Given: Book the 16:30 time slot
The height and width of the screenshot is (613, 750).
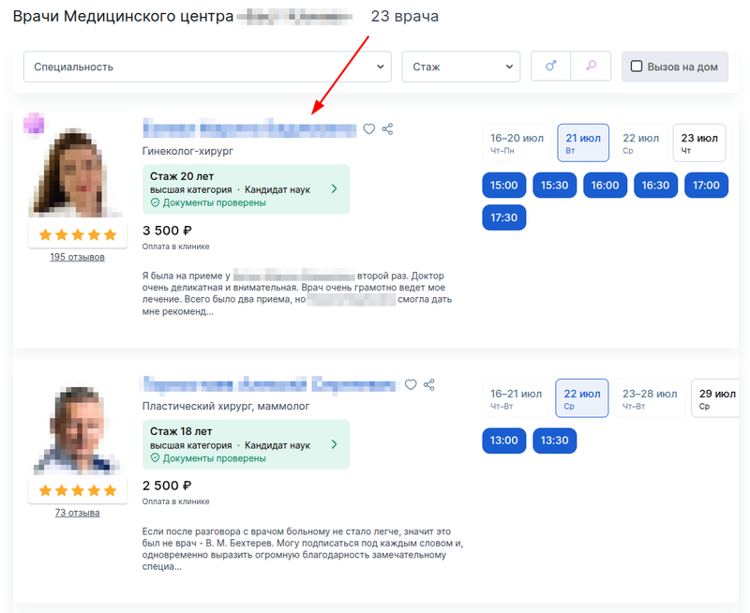Looking at the screenshot, I should point(655,185).
